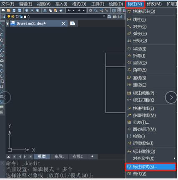Open the 视图(V) menu

pyautogui.click(x=44, y=4)
